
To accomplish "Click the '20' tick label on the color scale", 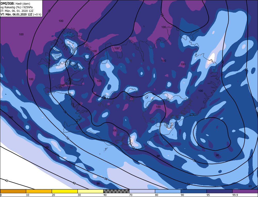I will click(53, 195).
